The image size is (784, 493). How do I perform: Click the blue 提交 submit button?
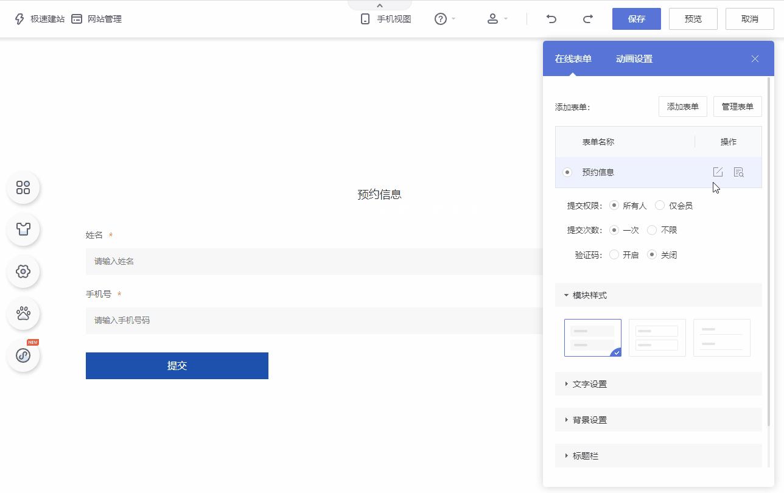tap(177, 366)
